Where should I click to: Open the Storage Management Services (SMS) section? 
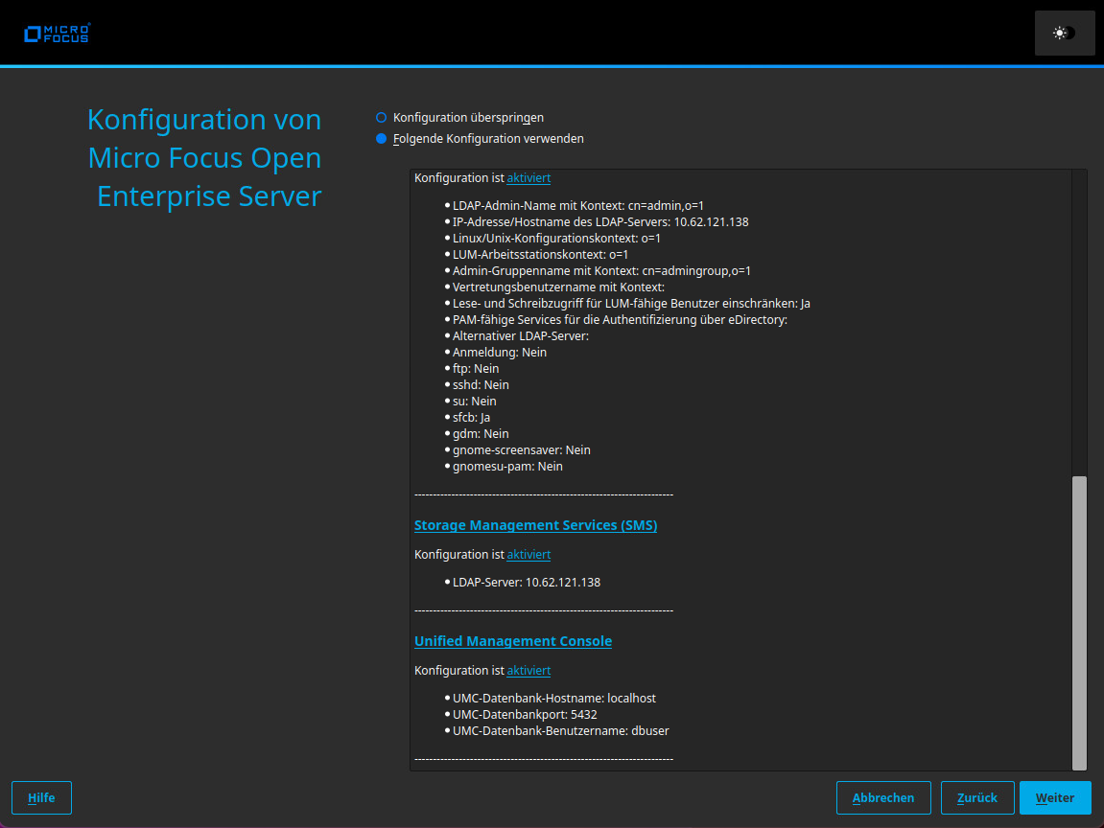(535, 524)
